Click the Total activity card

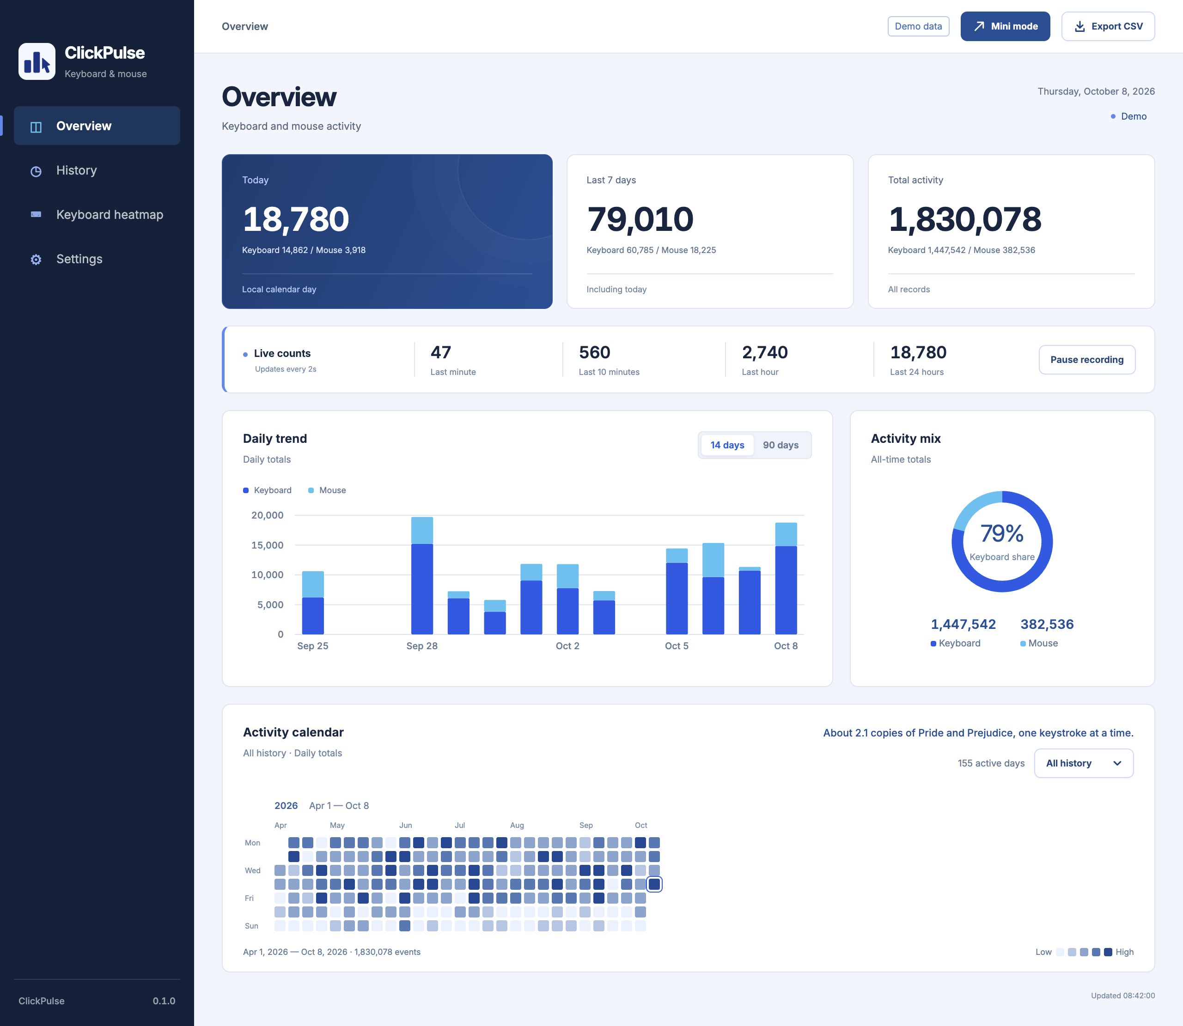[x=1011, y=232]
